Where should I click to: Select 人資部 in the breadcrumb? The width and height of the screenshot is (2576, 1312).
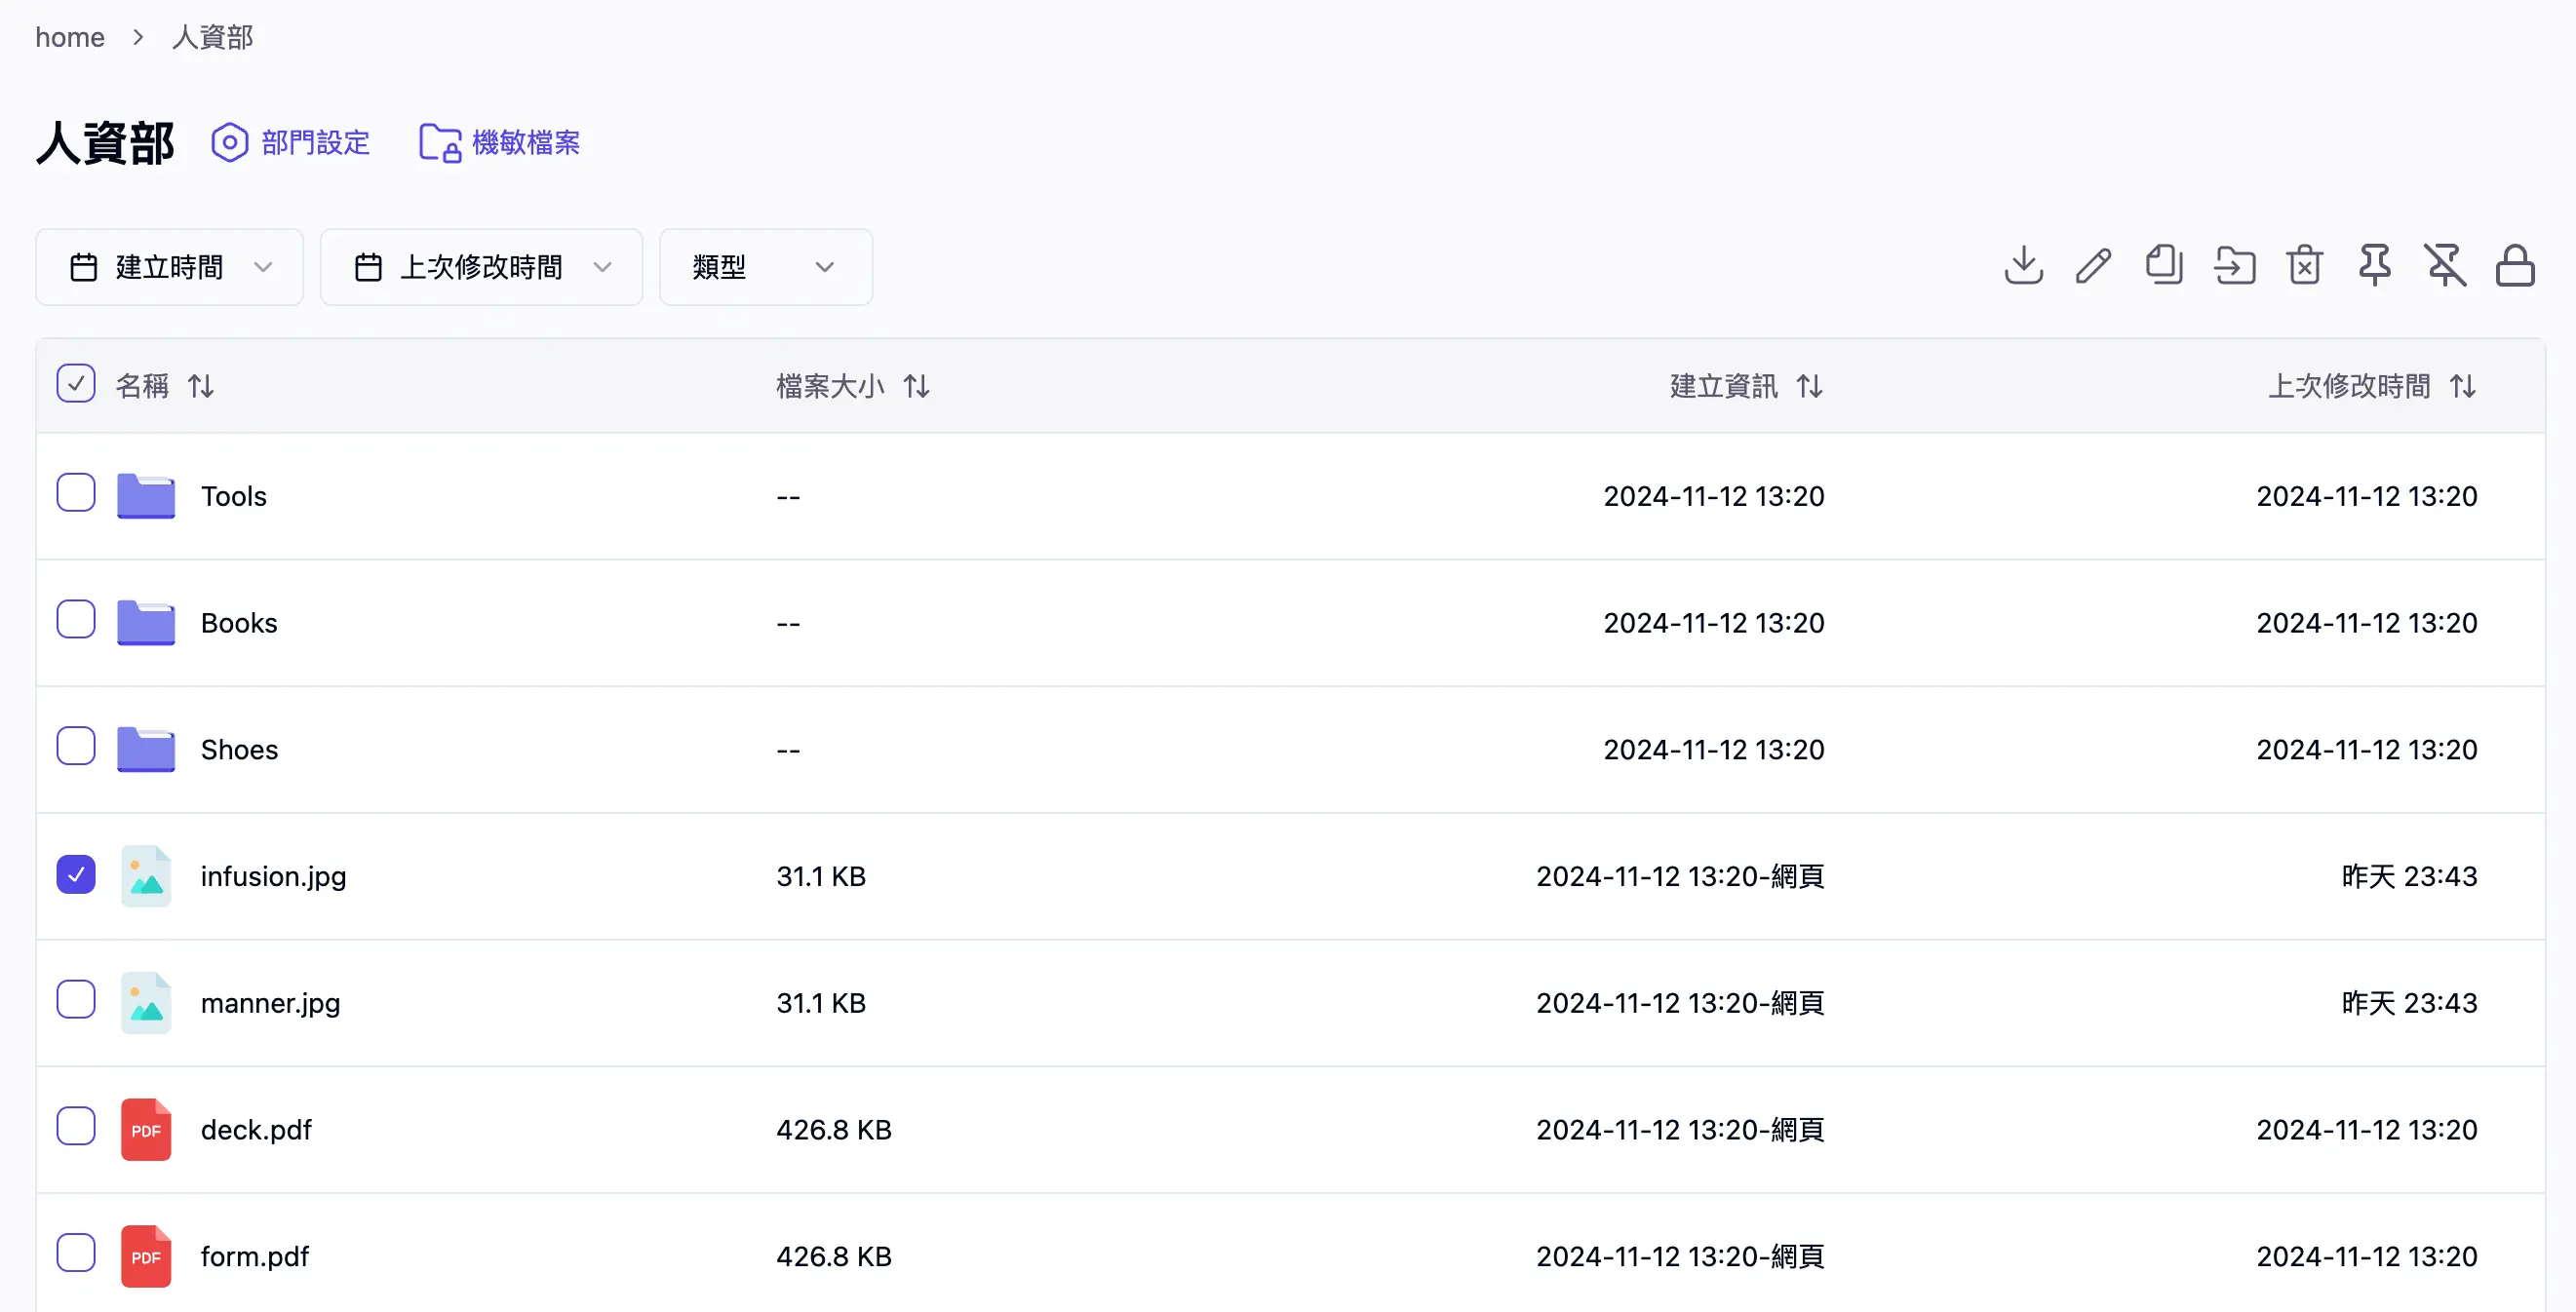coord(211,37)
